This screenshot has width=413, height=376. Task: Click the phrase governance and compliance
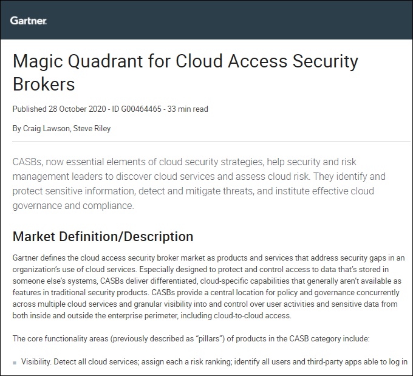click(73, 205)
